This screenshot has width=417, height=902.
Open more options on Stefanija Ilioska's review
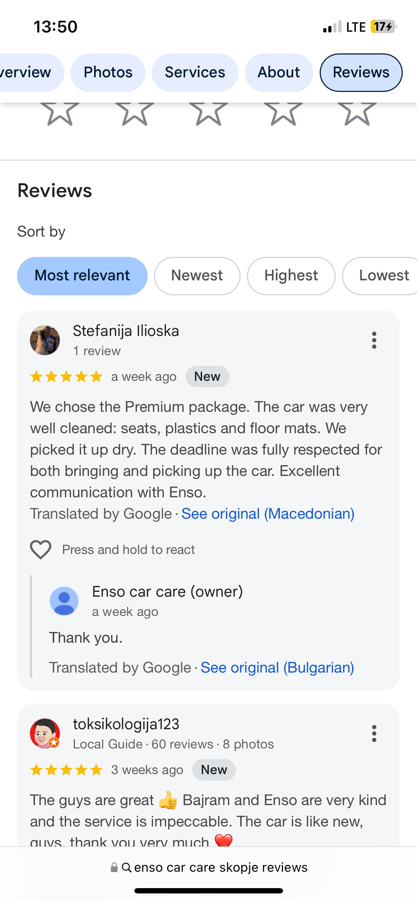point(374,340)
